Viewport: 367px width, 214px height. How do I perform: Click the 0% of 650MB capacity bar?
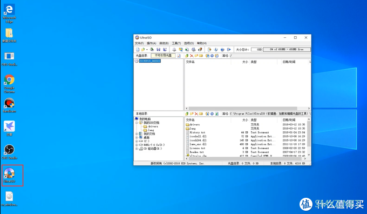287,50
